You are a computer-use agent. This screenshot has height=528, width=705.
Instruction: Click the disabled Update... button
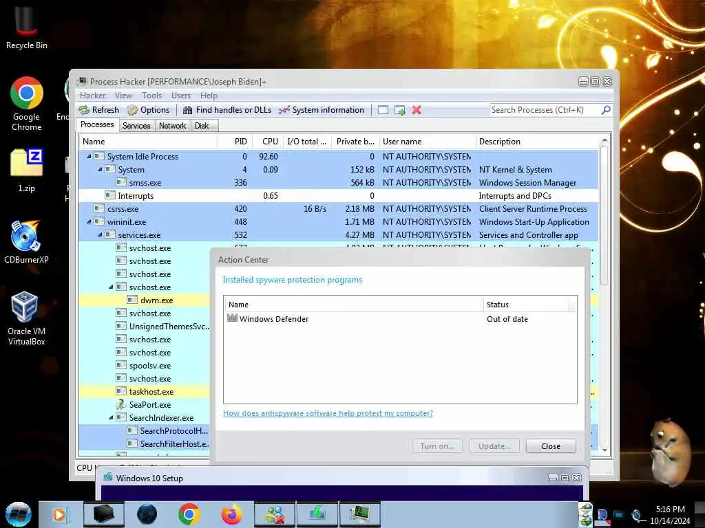click(494, 445)
